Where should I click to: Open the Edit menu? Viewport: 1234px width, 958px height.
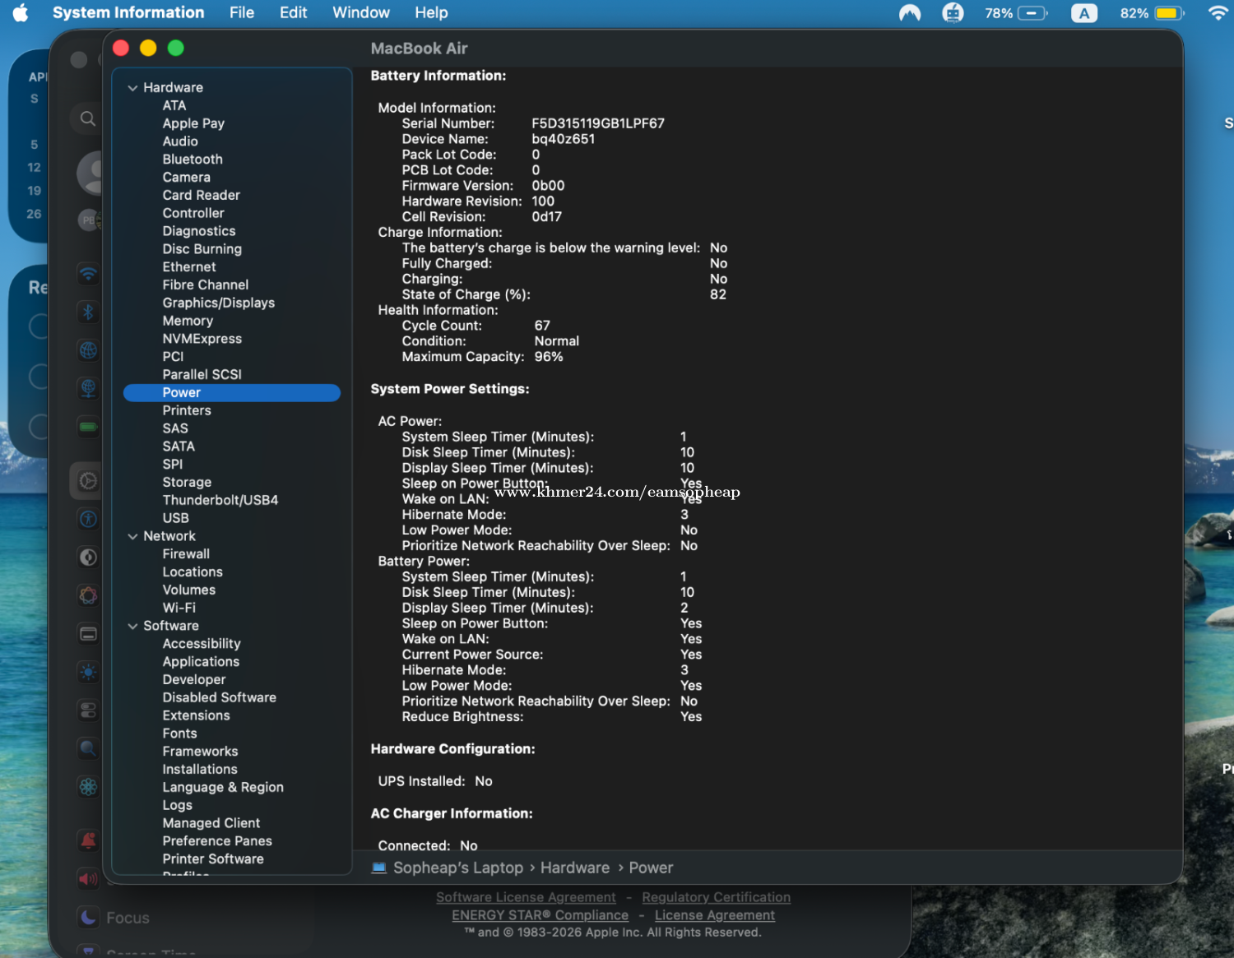click(293, 12)
